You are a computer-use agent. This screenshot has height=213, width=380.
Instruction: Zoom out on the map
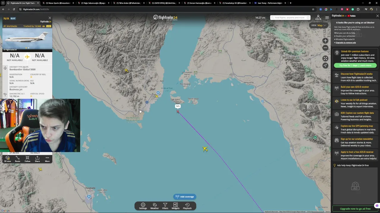(325, 48)
